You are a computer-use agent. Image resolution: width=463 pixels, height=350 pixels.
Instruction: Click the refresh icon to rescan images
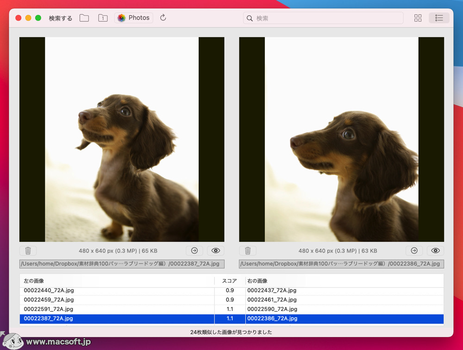[163, 18]
